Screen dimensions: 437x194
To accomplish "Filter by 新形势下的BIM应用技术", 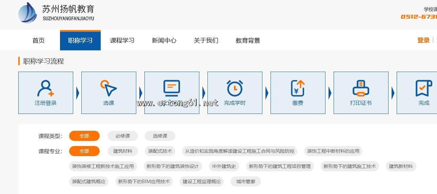I will 144,181.
